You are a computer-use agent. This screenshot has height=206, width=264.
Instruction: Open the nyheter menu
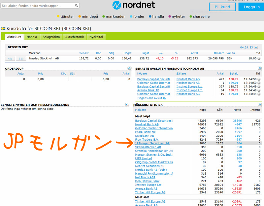(x=177, y=17)
